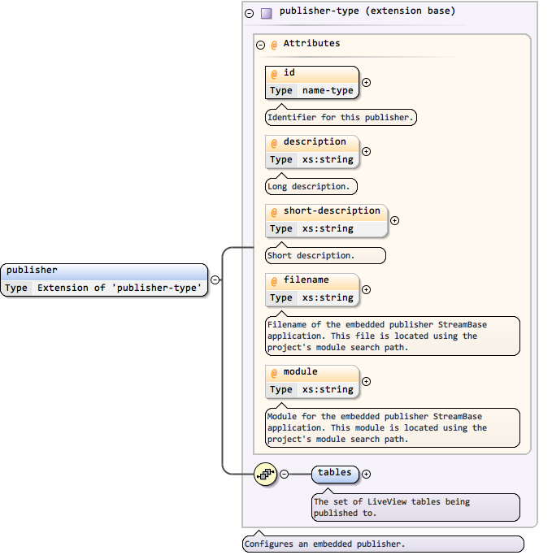Collapse the publisher-type extension base group
552x555 pixels.
click(x=250, y=13)
